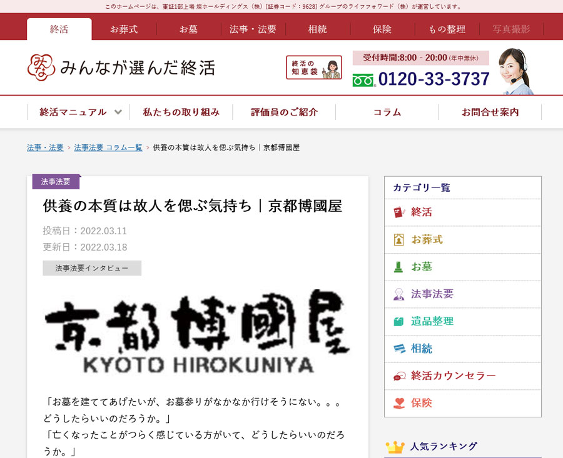
Task: Click the 相続 category card icon
Action: click(399, 349)
